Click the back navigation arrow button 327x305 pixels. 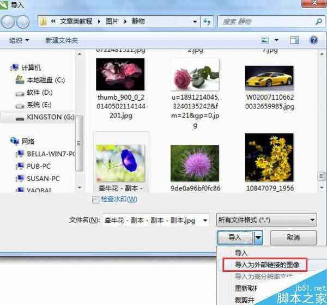(x=9, y=22)
